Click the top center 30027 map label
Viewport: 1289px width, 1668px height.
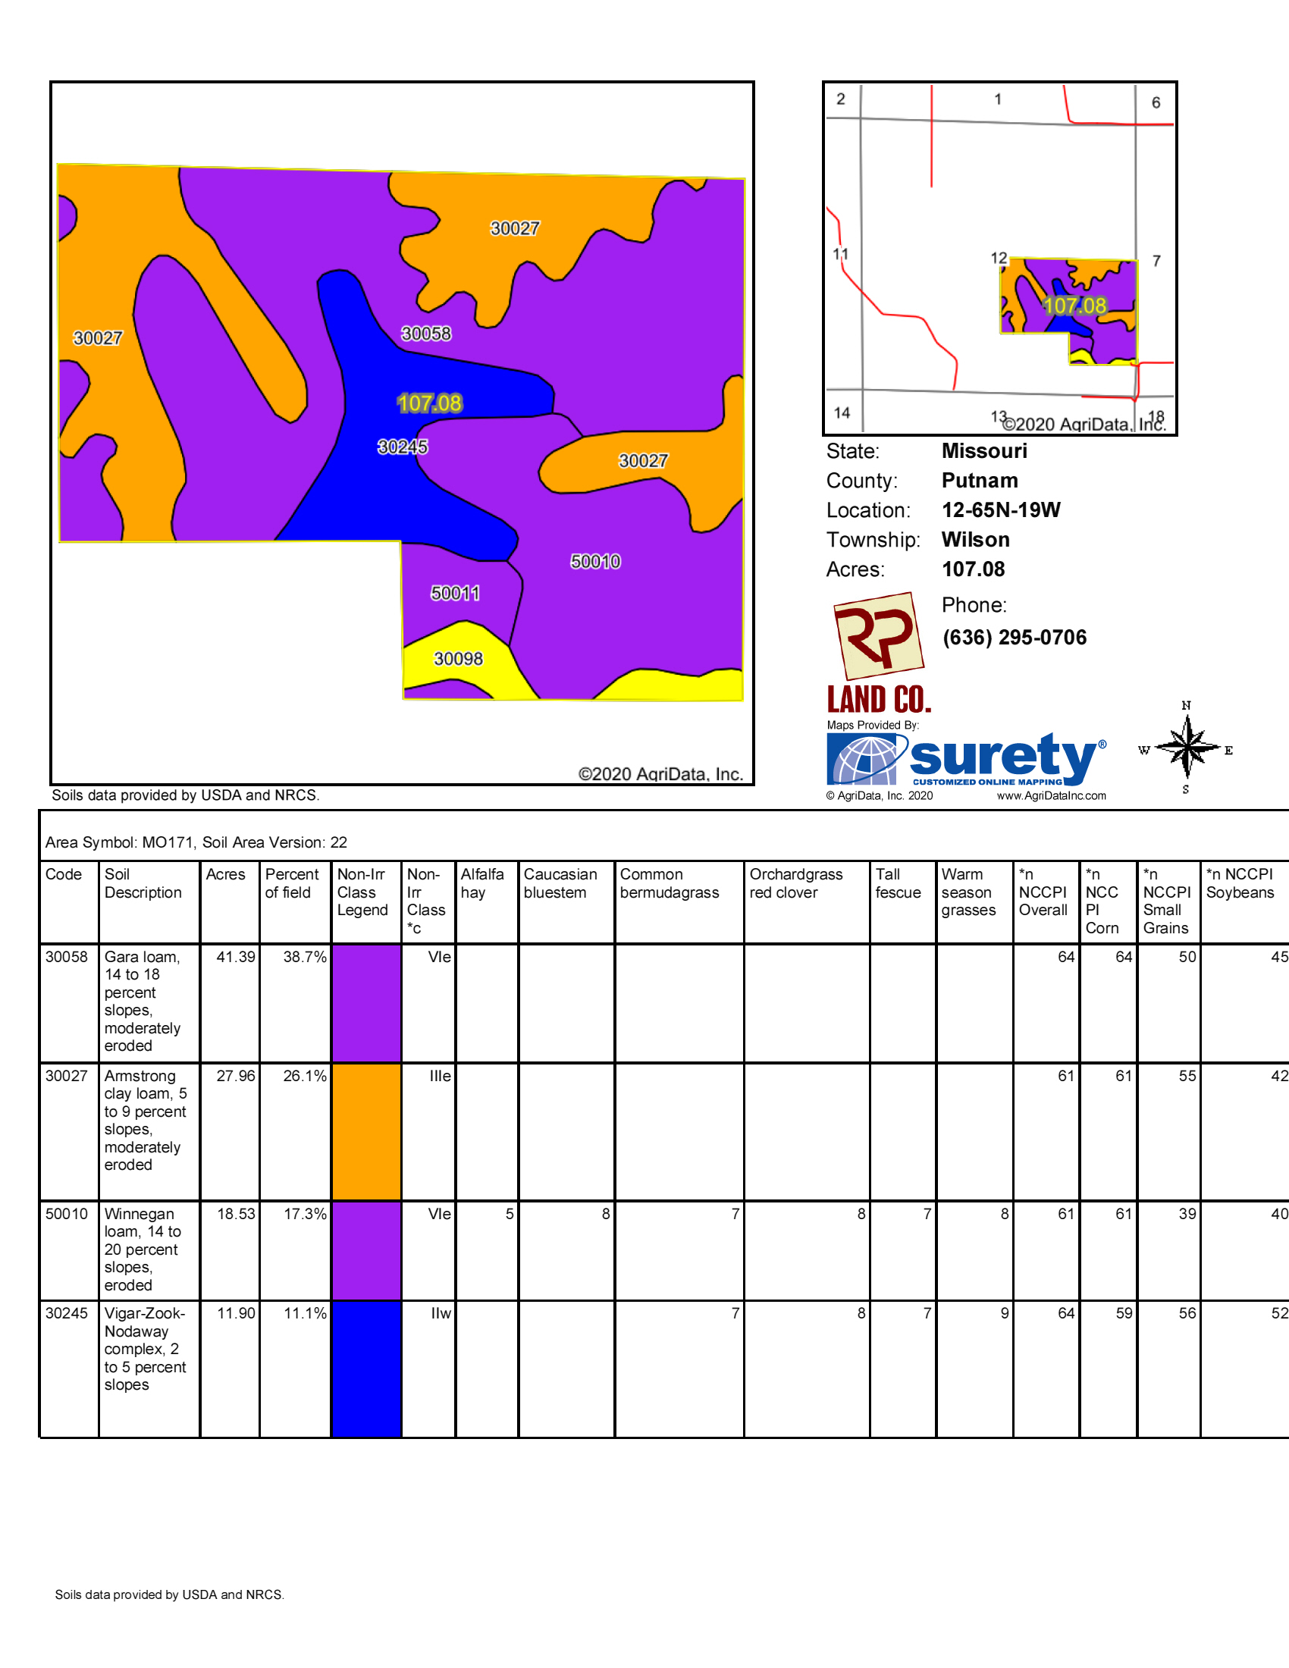(515, 228)
